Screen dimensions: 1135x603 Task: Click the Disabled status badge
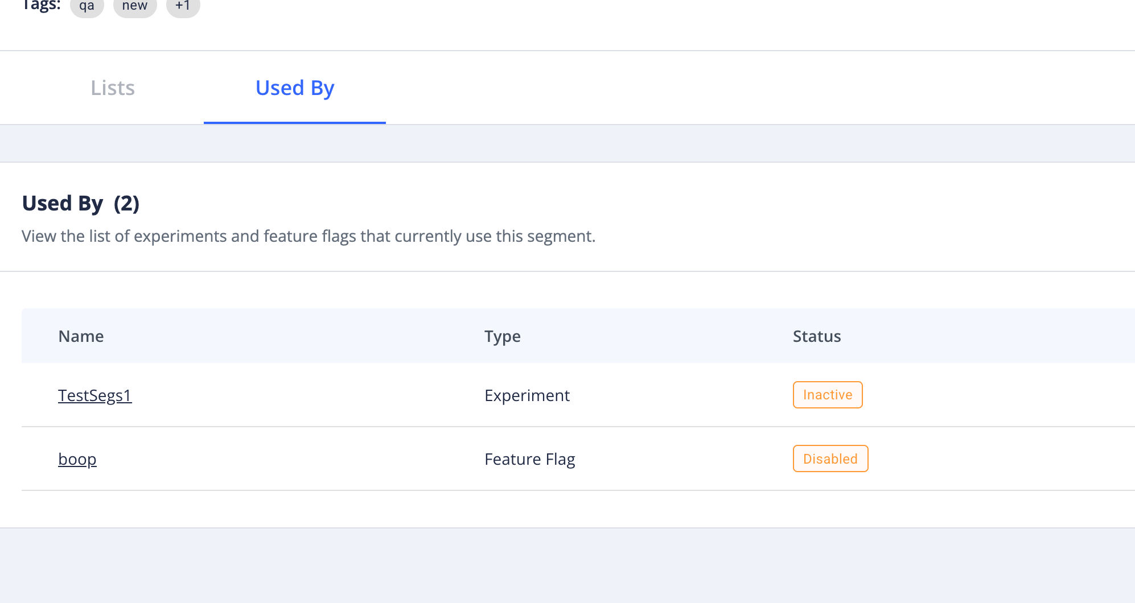point(830,459)
